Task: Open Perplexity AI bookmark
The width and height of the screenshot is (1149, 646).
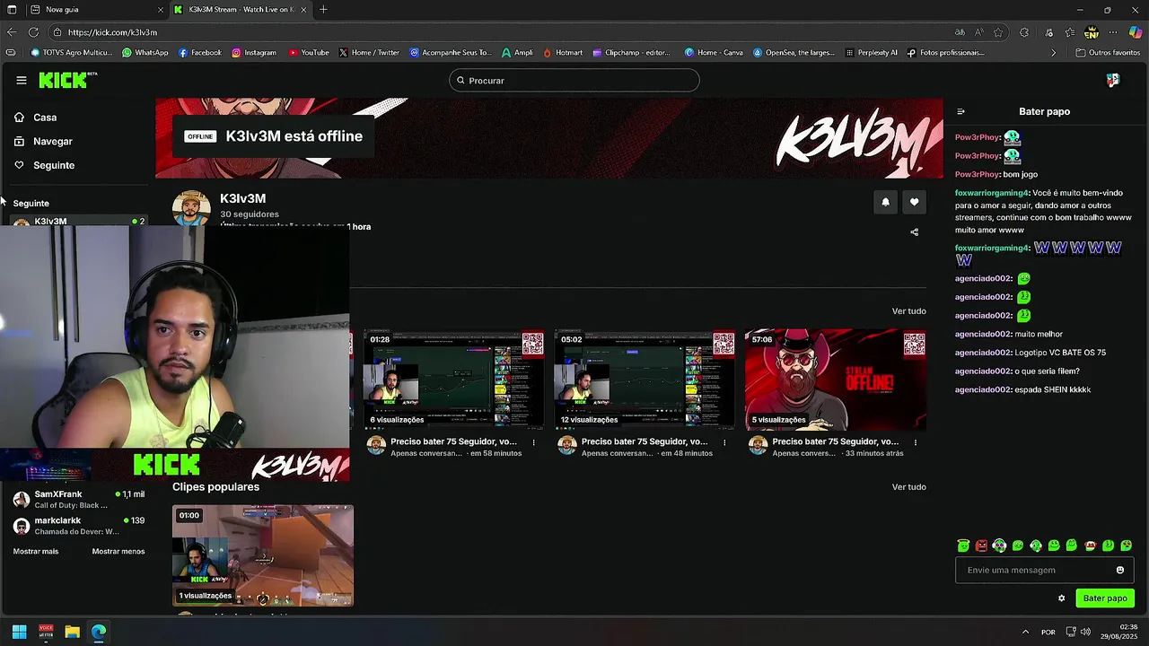Action: [871, 53]
